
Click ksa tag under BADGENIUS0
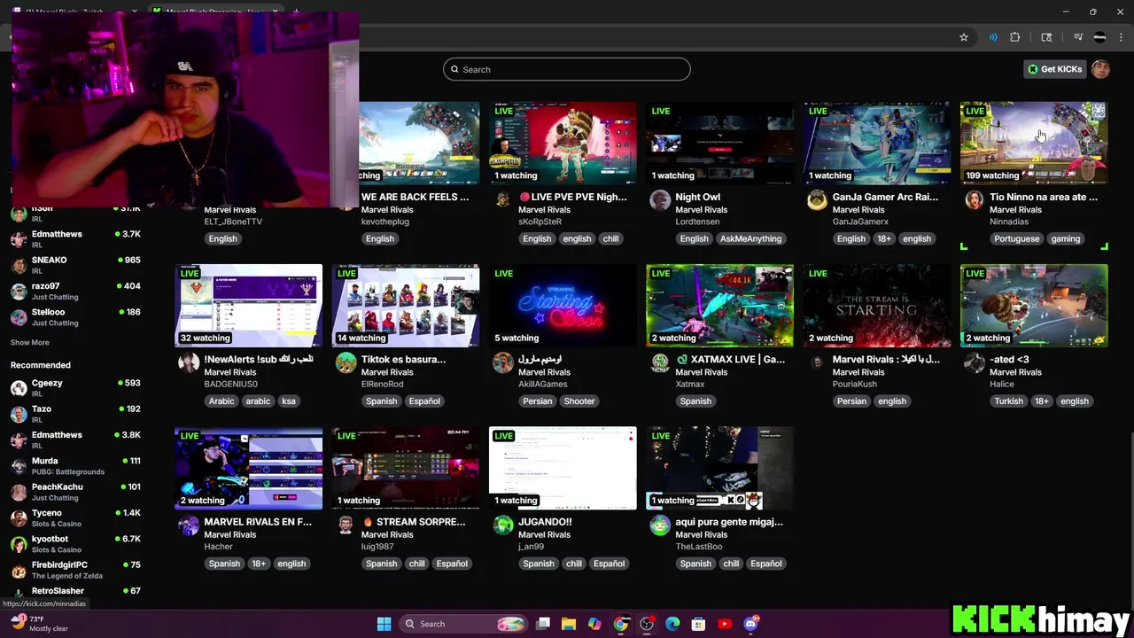pos(288,401)
